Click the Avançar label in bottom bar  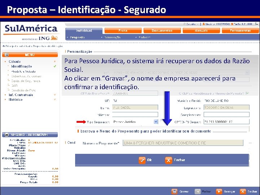click(x=230, y=191)
